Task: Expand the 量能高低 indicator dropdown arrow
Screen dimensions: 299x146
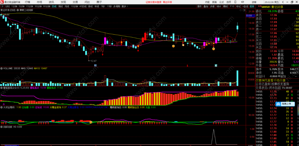Action: pos(2,88)
